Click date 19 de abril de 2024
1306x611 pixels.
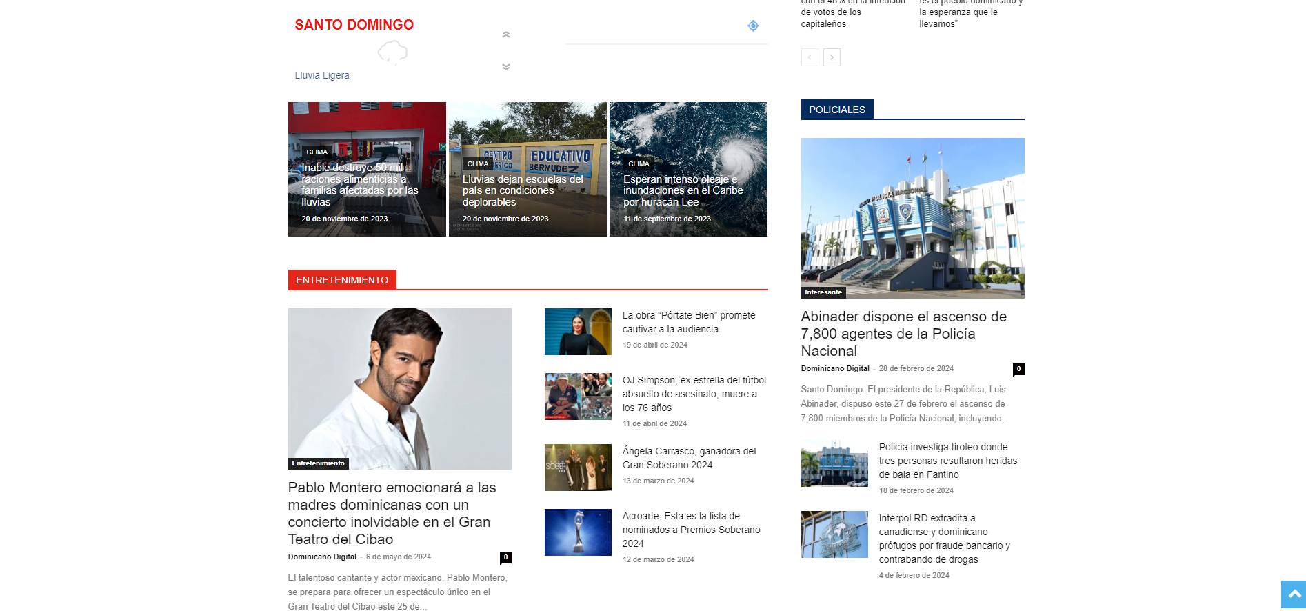tap(655, 345)
